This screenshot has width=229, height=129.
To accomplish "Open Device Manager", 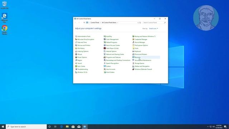I will 139,42.
